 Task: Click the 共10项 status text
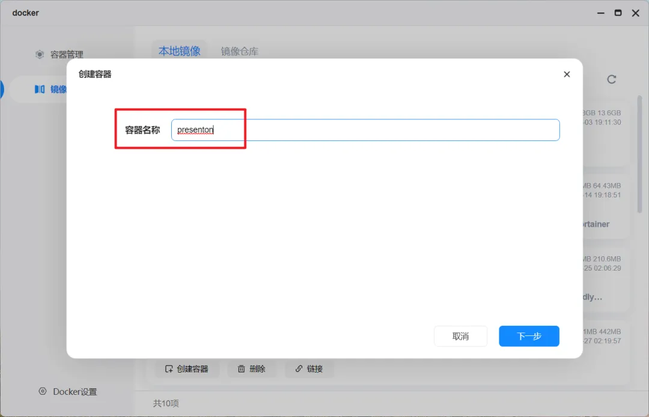tap(166, 403)
